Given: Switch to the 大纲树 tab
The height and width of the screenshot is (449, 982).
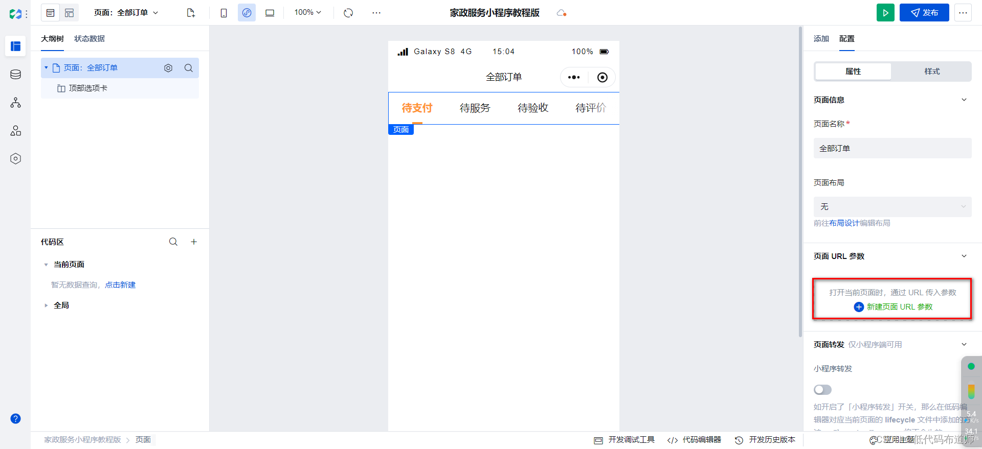Looking at the screenshot, I should (x=52, y=39).
